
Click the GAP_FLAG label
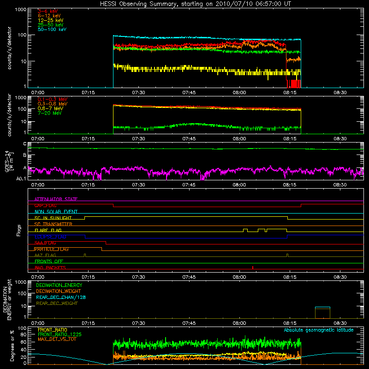tap(45, 205)
